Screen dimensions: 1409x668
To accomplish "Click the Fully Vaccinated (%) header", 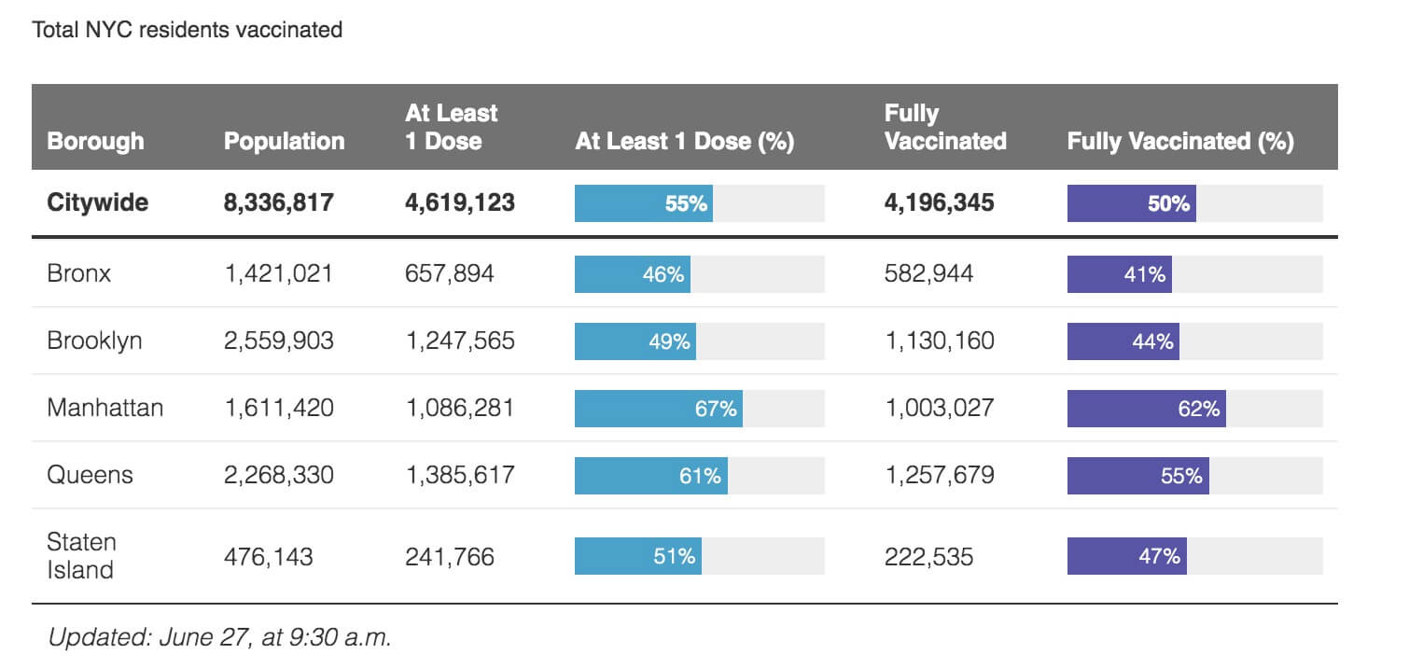I will (1180, 141).
